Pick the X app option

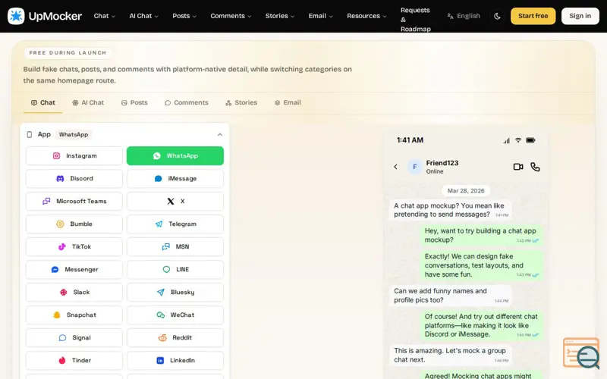pyautogui.click(x=175, y=201)
